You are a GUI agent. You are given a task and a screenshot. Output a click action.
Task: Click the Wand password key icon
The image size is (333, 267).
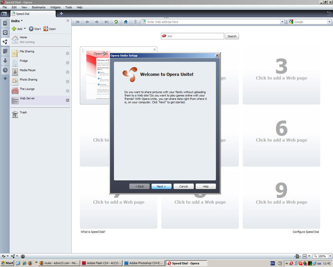[x=135, y=22]
